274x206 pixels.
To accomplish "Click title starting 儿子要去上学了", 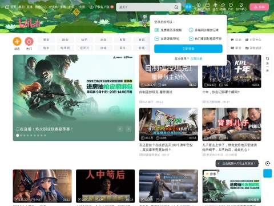I will coord(229,148).
